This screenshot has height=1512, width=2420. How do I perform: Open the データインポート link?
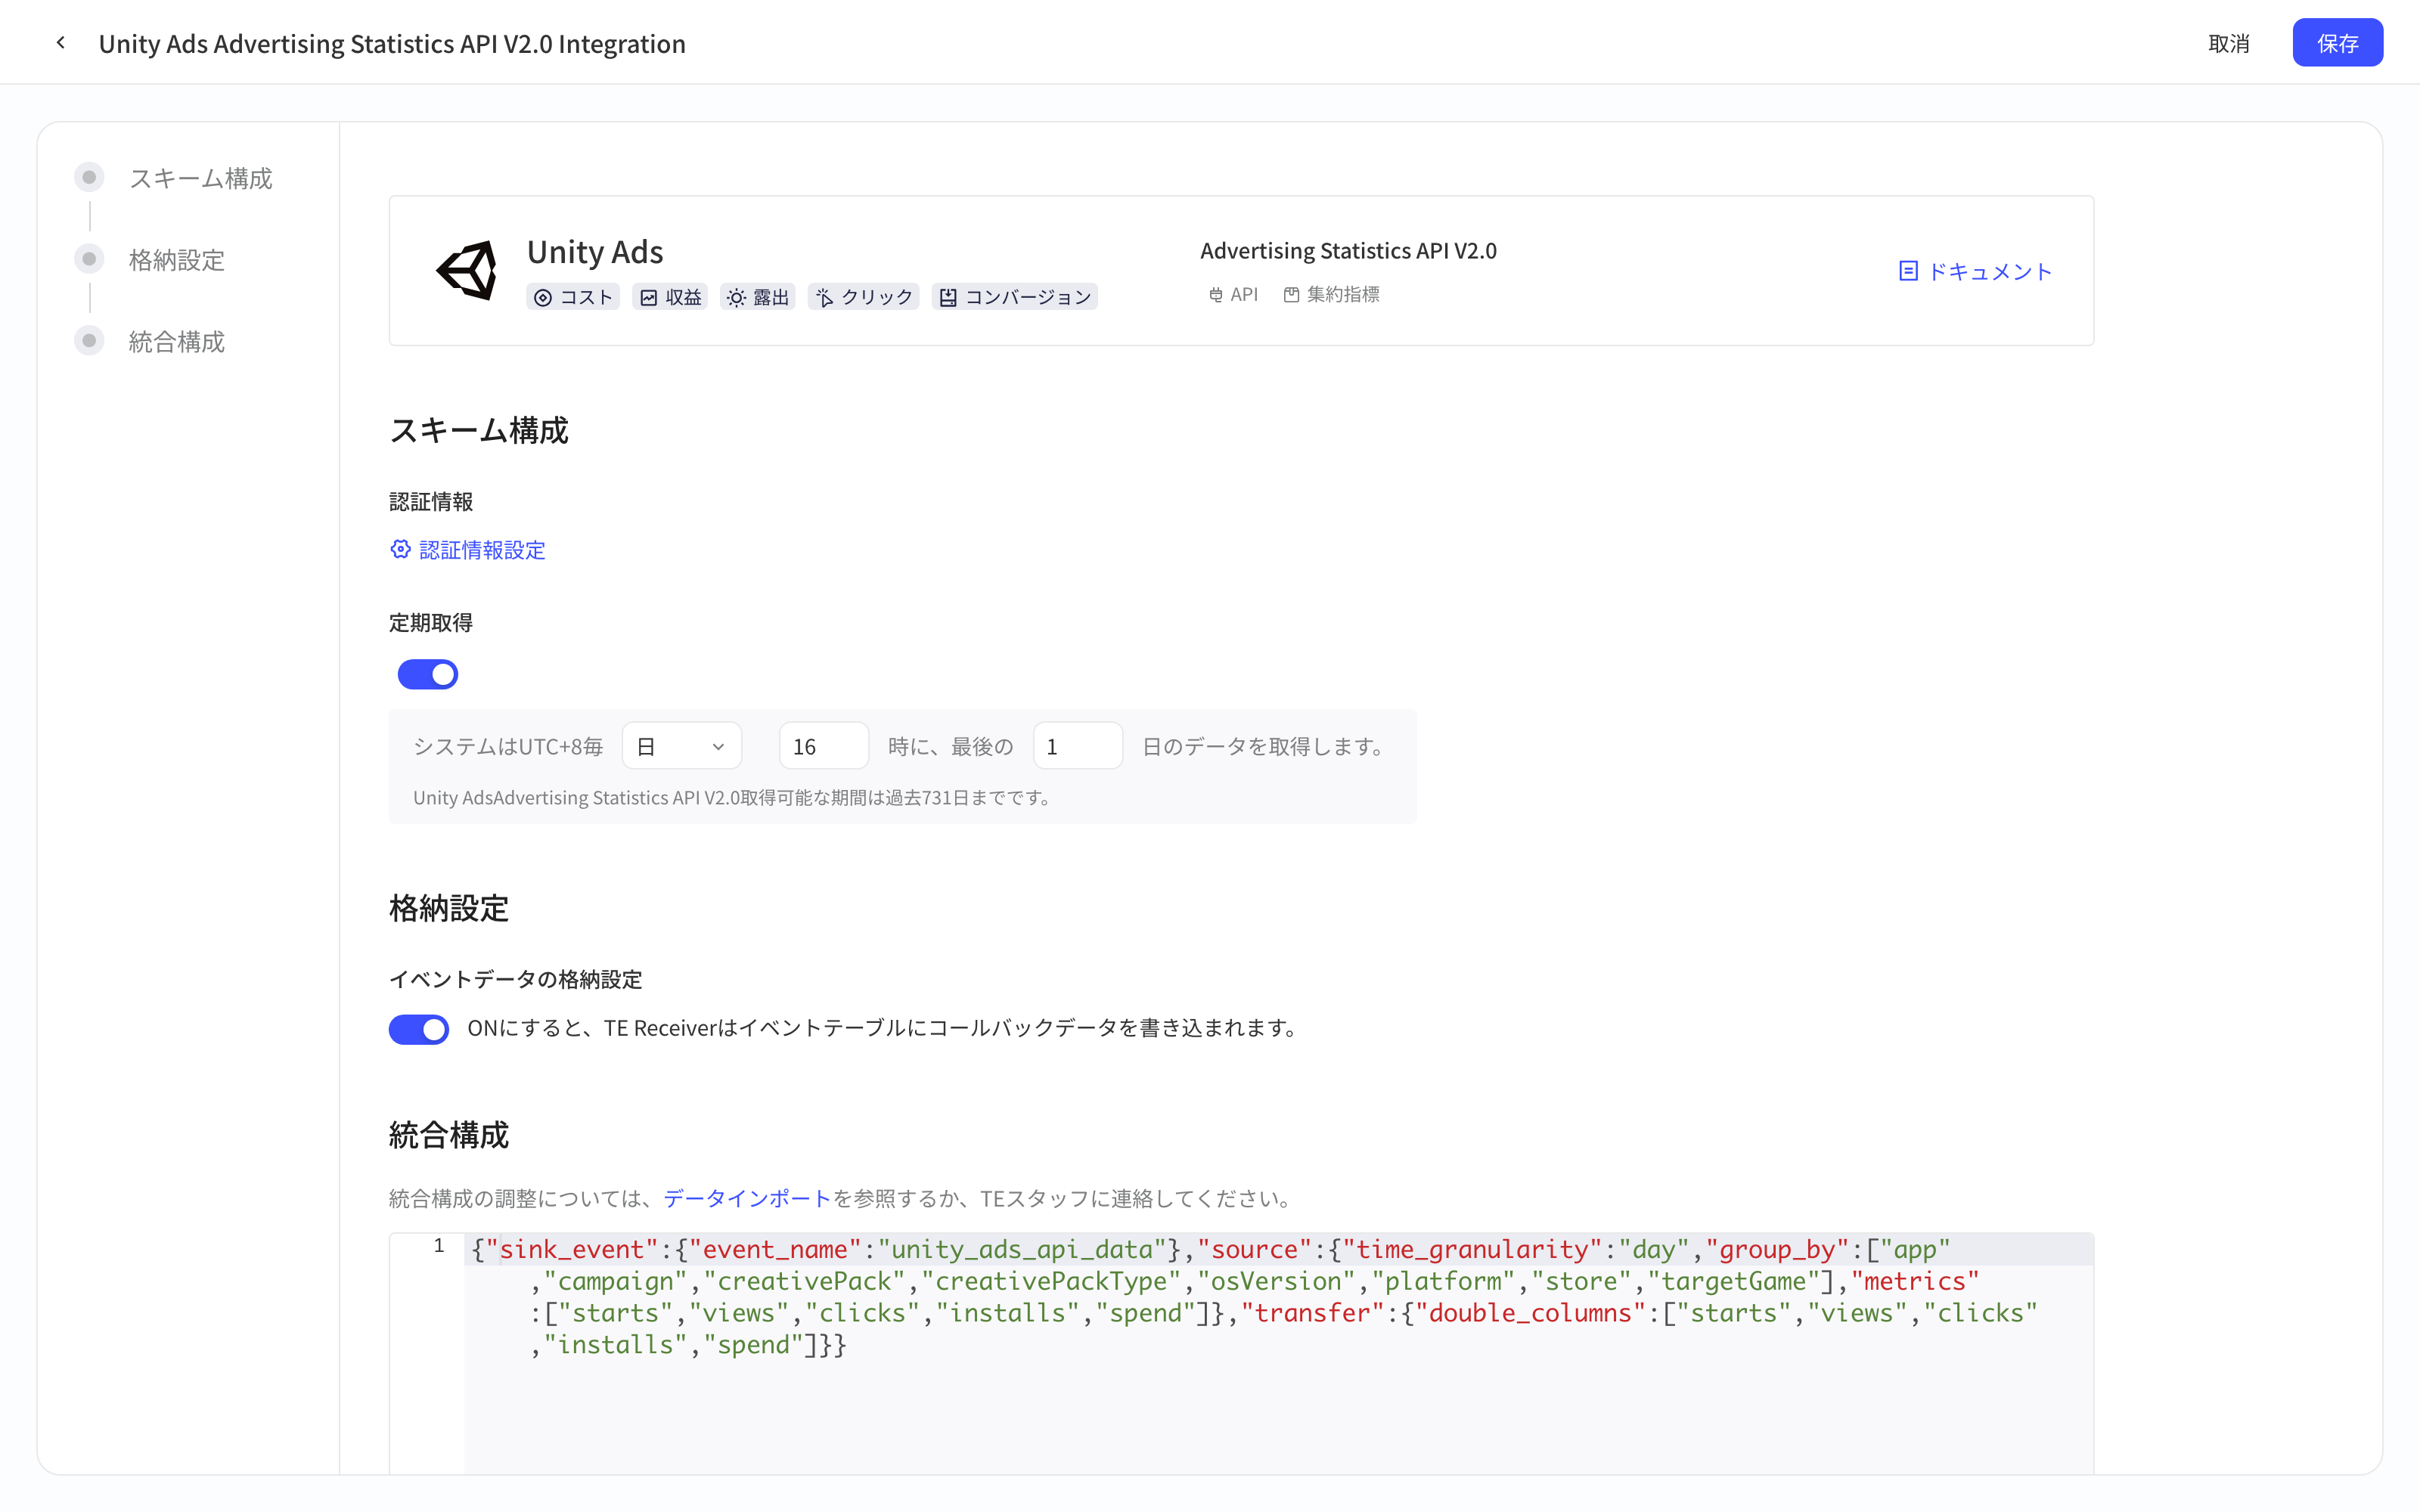[x=747, y=1198]
